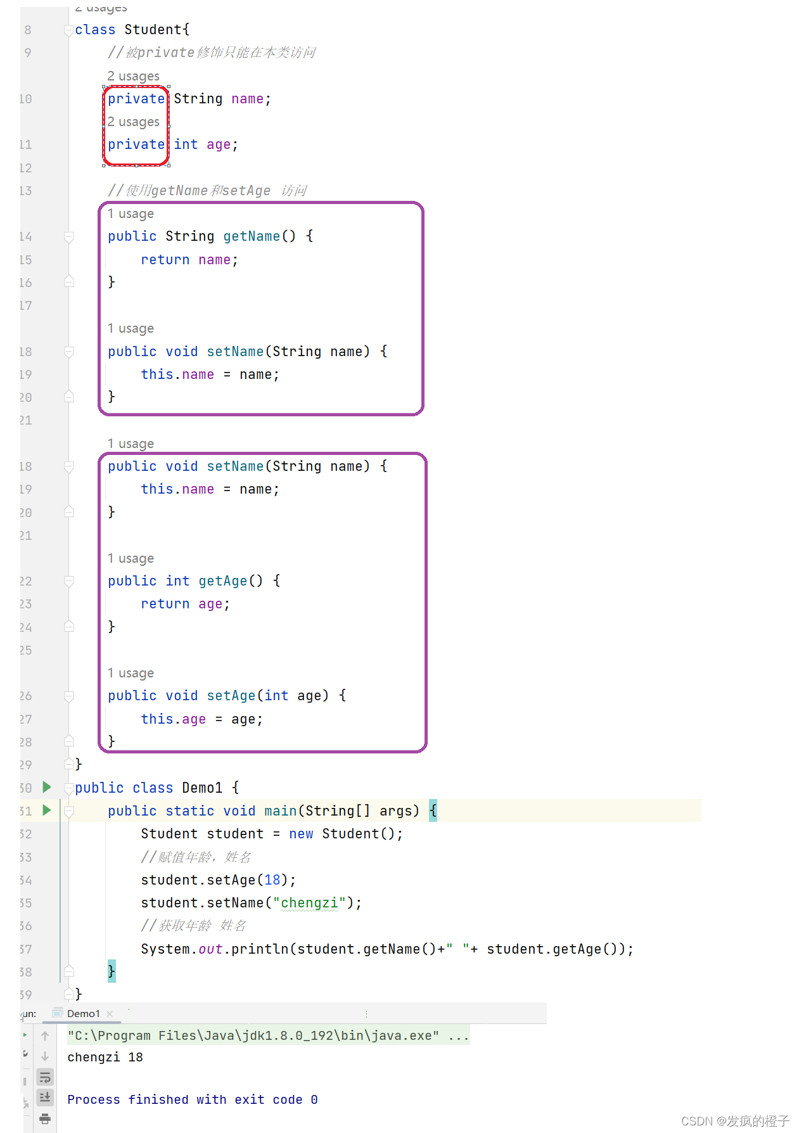Screen dimensions: 799x1133
Task: Click the java.exe command line in console
Action: pyautogui.click(x=253, y=1035)
